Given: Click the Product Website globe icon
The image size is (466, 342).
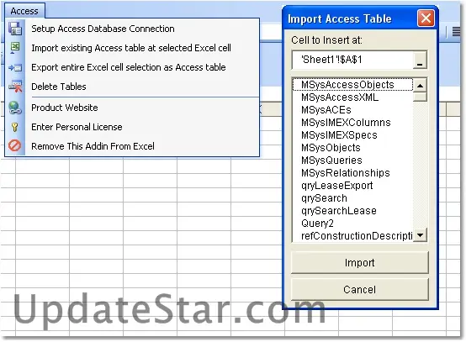Looking at the screenshot, I should click(x=15, y=108).
